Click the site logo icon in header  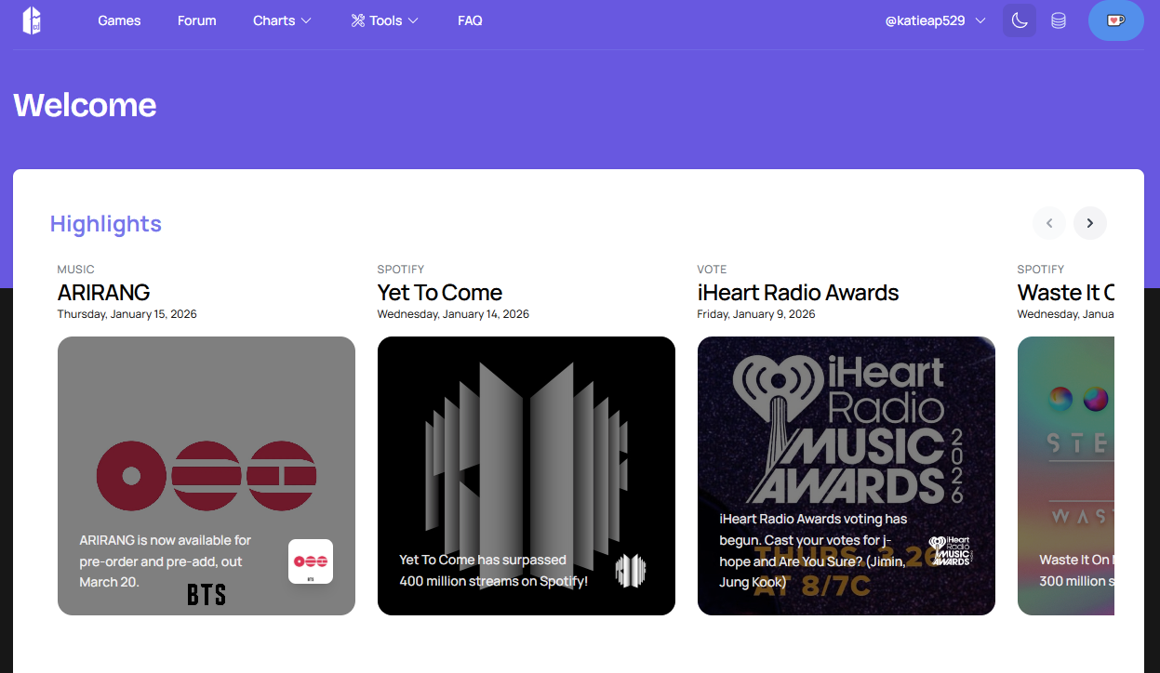coord(32,20)
